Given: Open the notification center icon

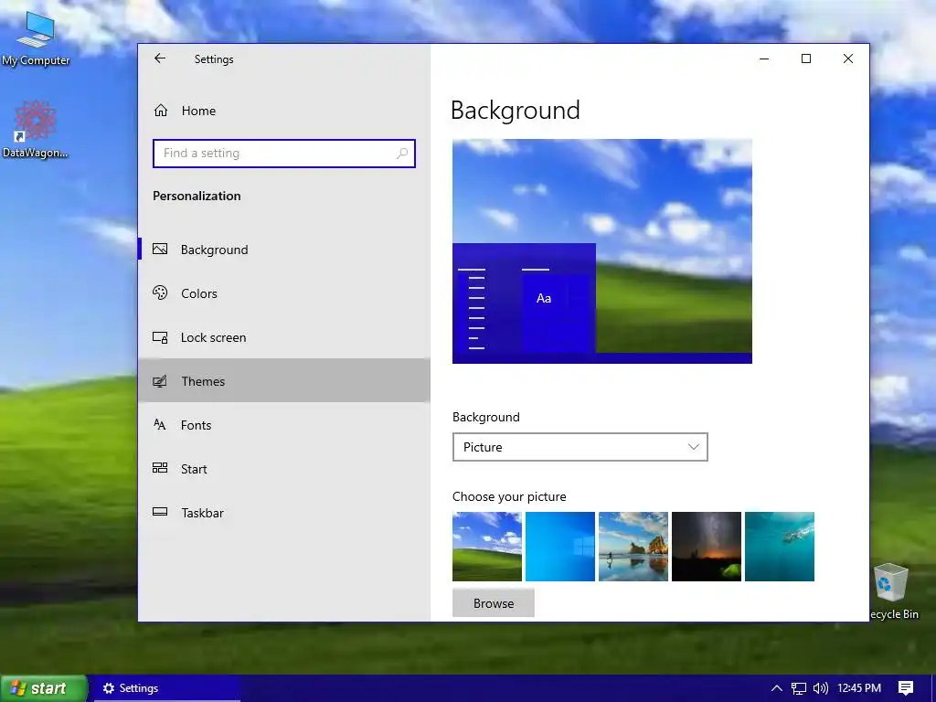Looking at the screenshot, I should click(x=906, y=688).
